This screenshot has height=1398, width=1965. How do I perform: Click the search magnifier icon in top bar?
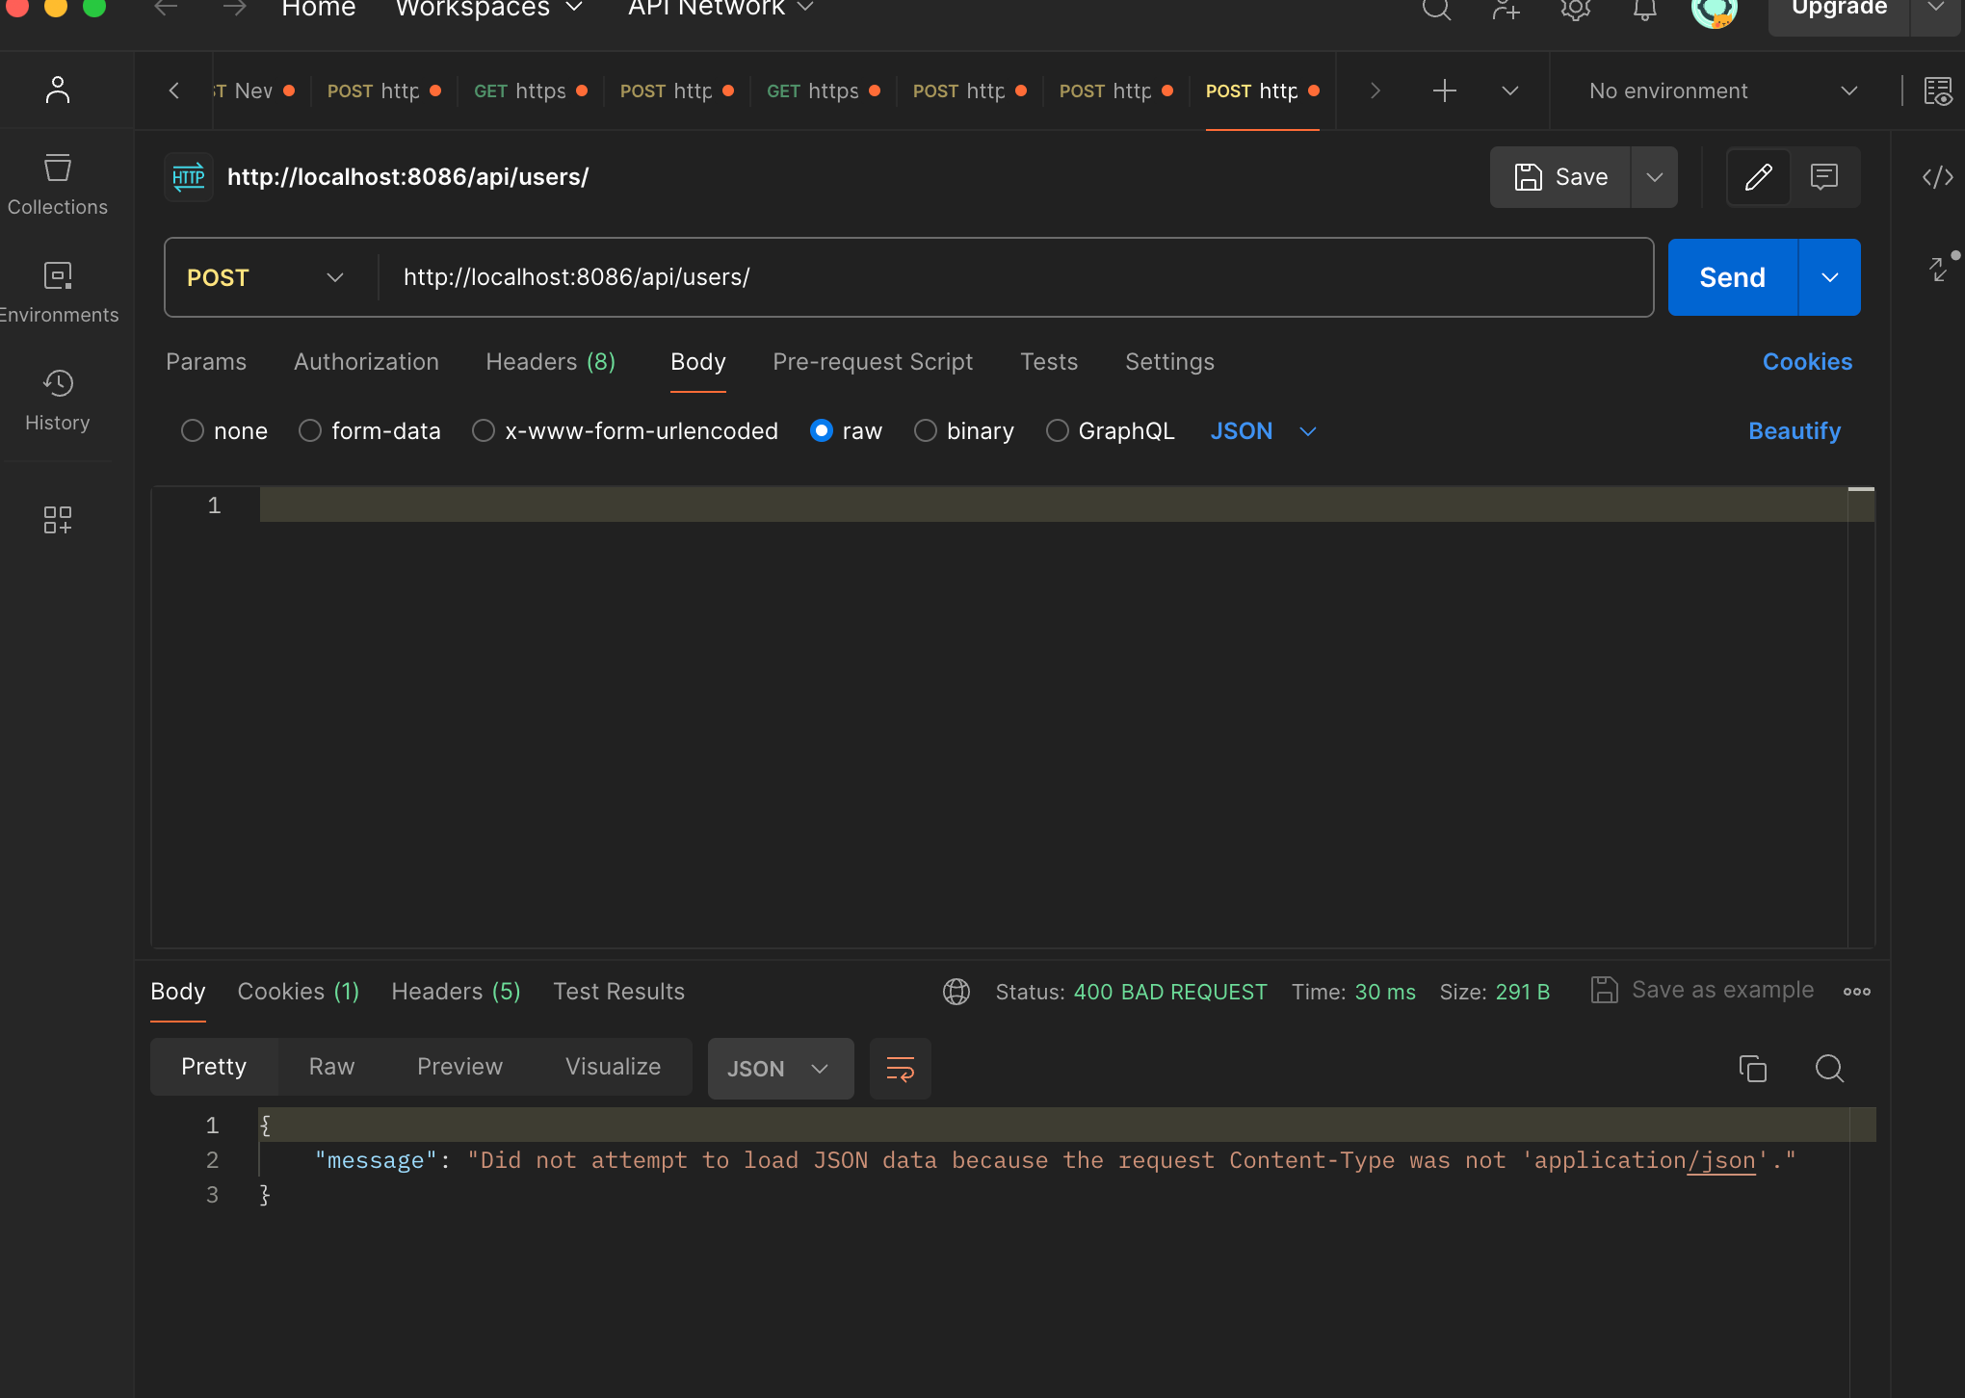click(1436, 9)
